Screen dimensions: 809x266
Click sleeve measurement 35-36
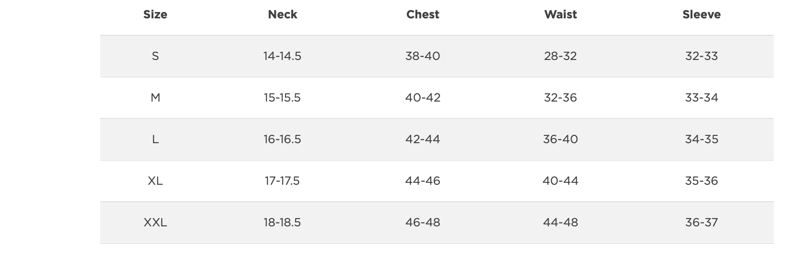[702, 181]
